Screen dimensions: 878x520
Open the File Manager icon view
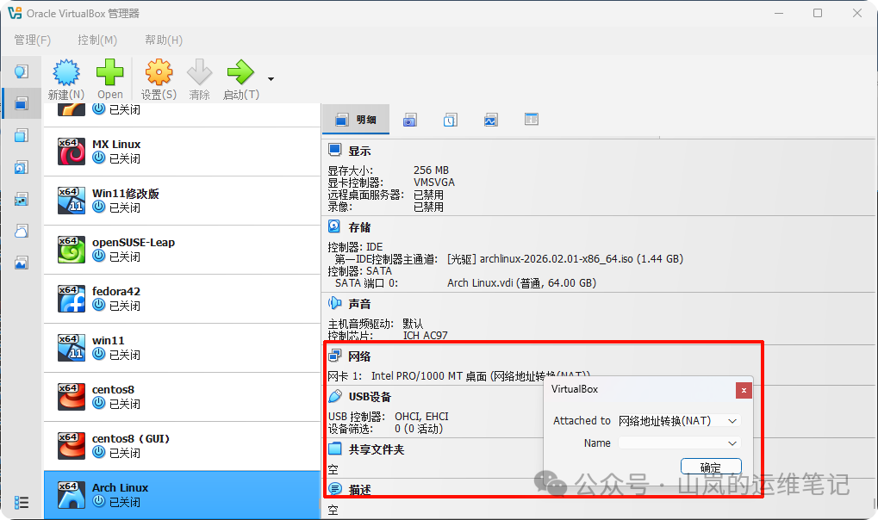pyautogui.click(x=531, y=120)
